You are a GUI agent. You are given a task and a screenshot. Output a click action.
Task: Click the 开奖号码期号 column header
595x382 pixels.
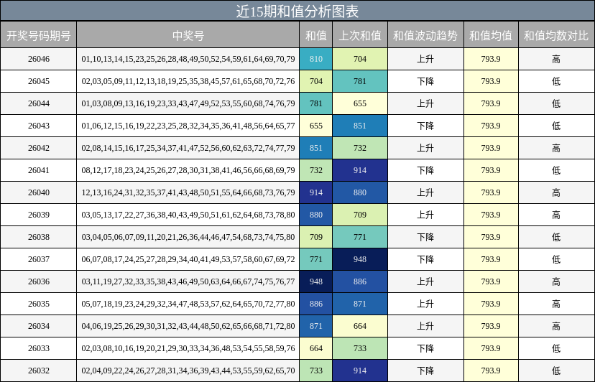pos(38,35)
